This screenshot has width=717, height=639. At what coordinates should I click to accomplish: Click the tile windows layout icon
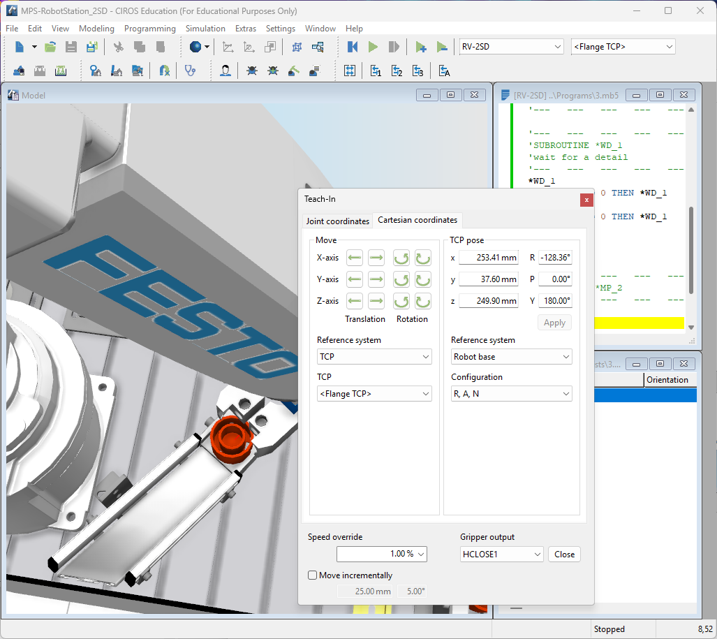click(x=350, y=71)
